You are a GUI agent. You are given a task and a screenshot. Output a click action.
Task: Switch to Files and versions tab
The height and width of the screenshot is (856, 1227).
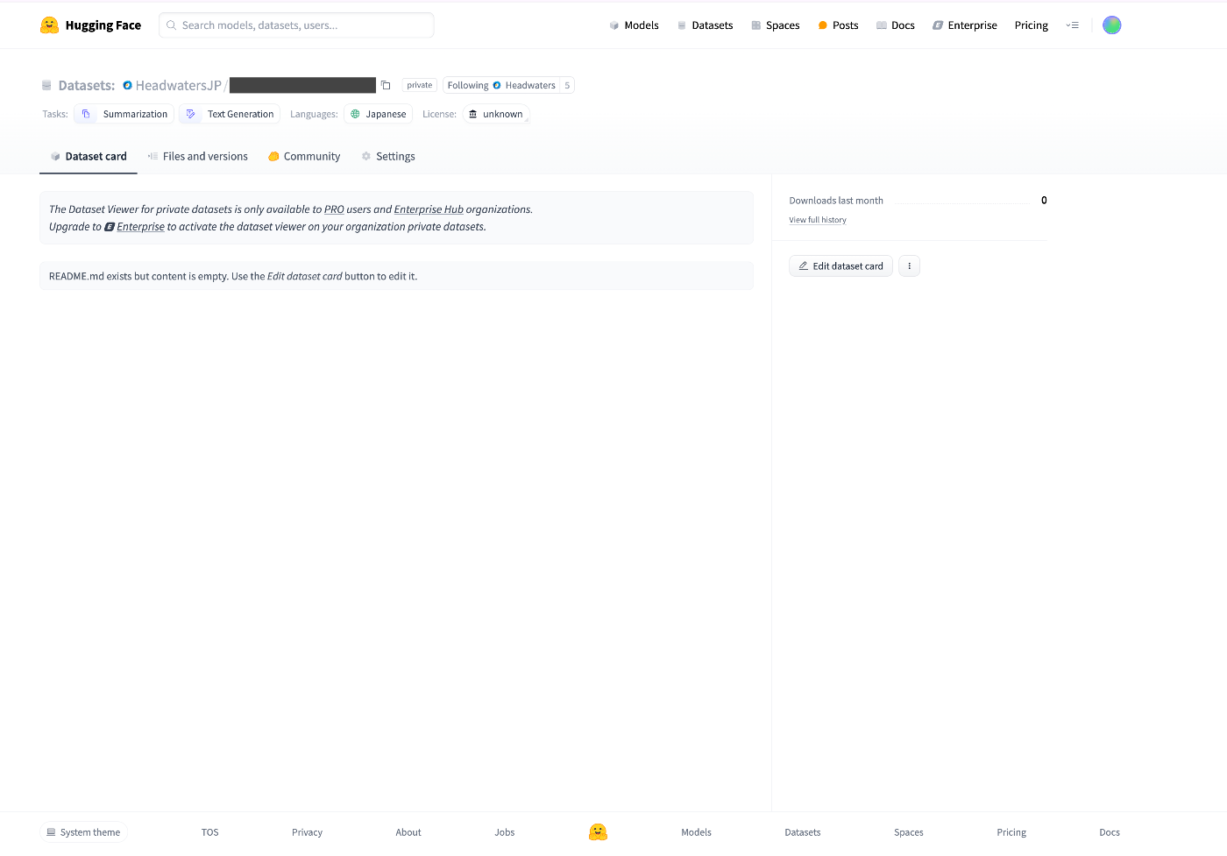198,156
